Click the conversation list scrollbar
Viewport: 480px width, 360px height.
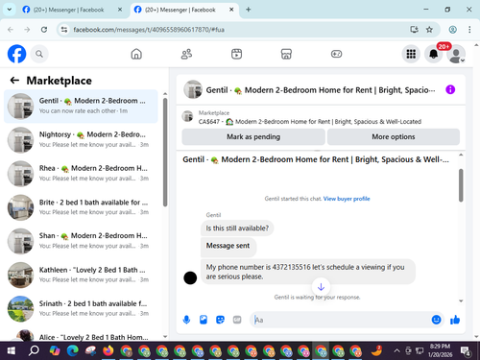(x=165, y=153)
